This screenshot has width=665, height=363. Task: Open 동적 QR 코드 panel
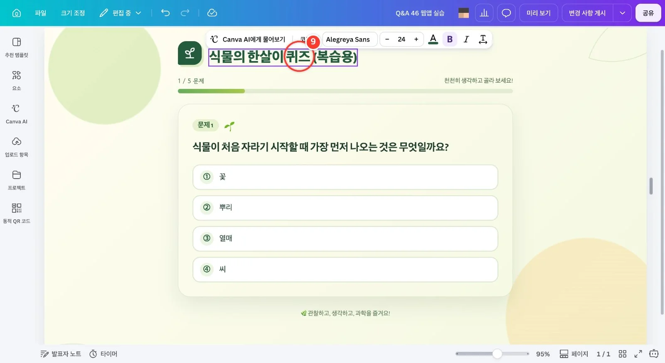pos(17,213)
